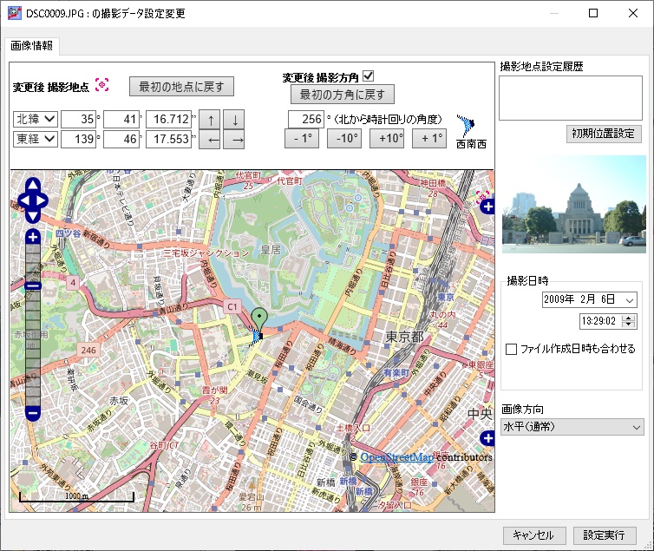Pan the map down with the arrow control
The image size is (654, 551).
33,215
